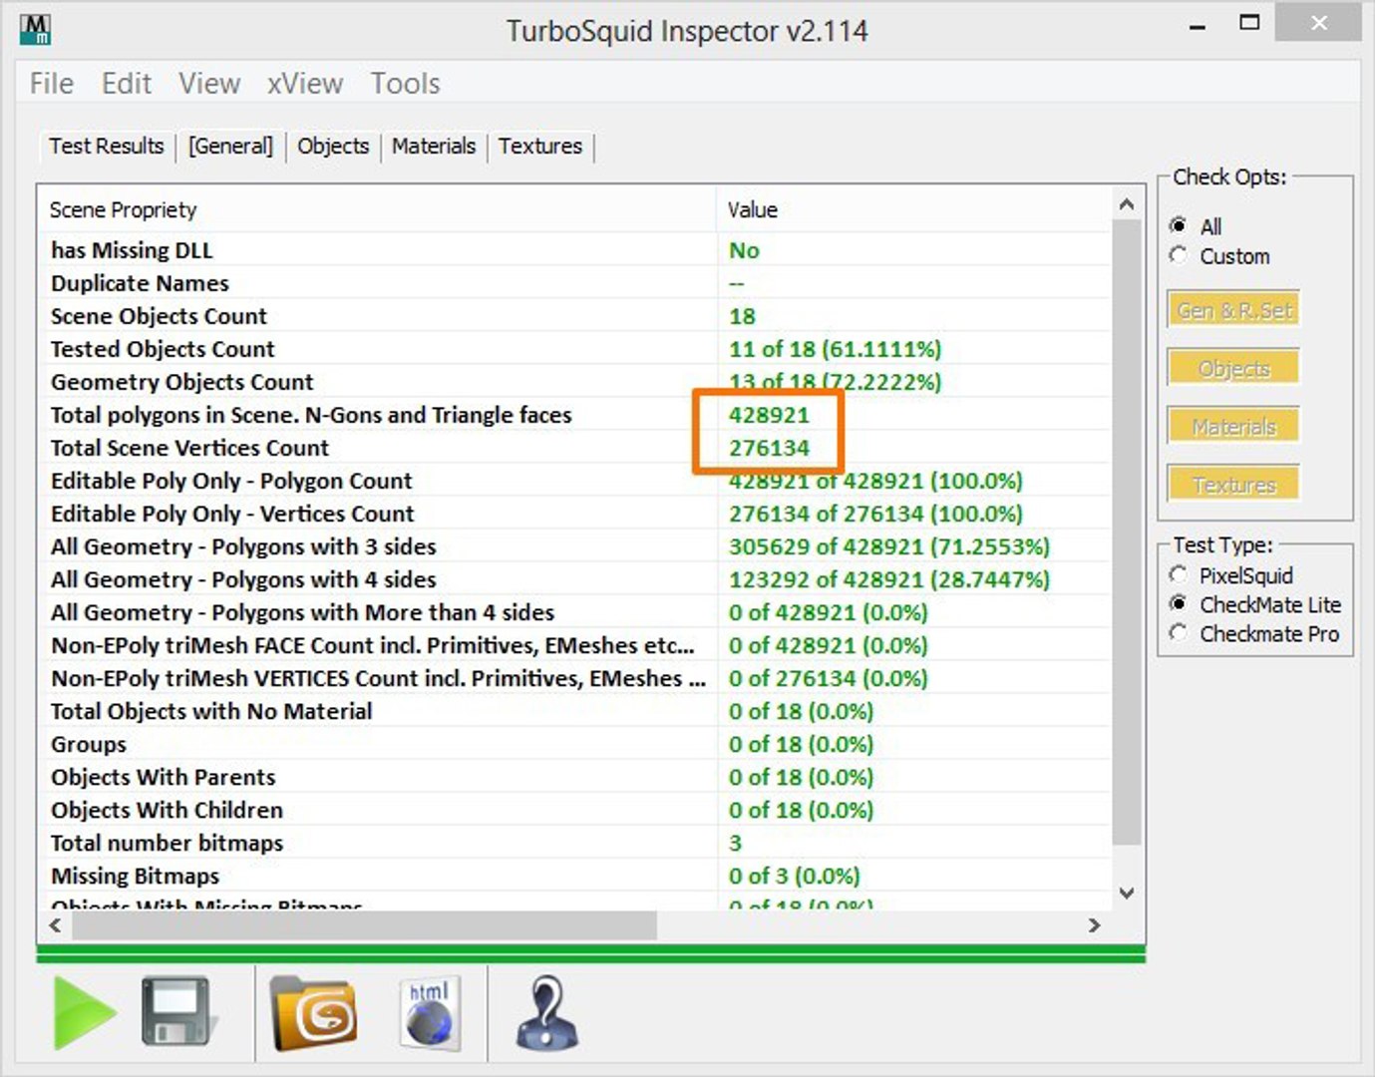Open the File menu
Viewport: 1375px width, 1077px height.
(52, 84)
